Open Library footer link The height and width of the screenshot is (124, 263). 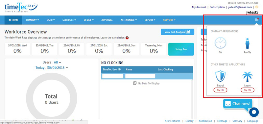(189, 121)
